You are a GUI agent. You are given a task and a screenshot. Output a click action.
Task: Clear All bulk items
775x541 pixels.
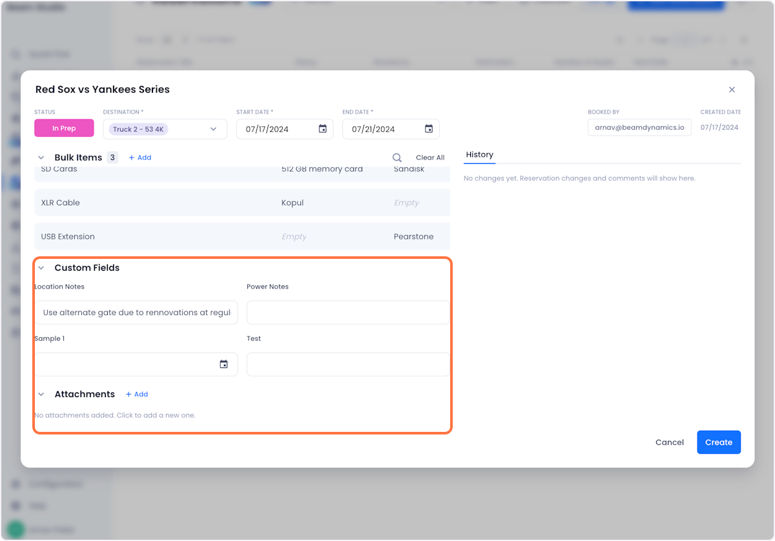tap(430, 158)
